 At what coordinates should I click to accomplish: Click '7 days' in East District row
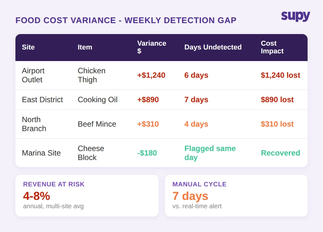click(x=196, y=100)
